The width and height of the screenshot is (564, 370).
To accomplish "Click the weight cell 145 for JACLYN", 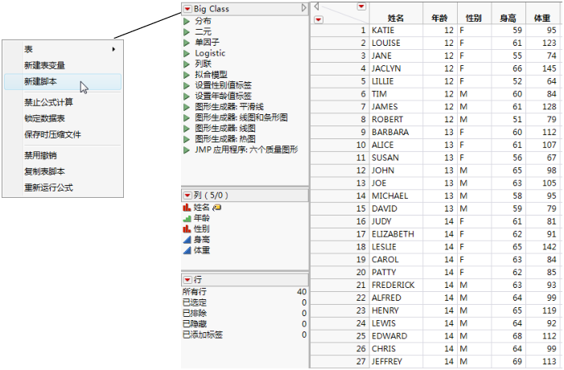I will coord(543,68).
